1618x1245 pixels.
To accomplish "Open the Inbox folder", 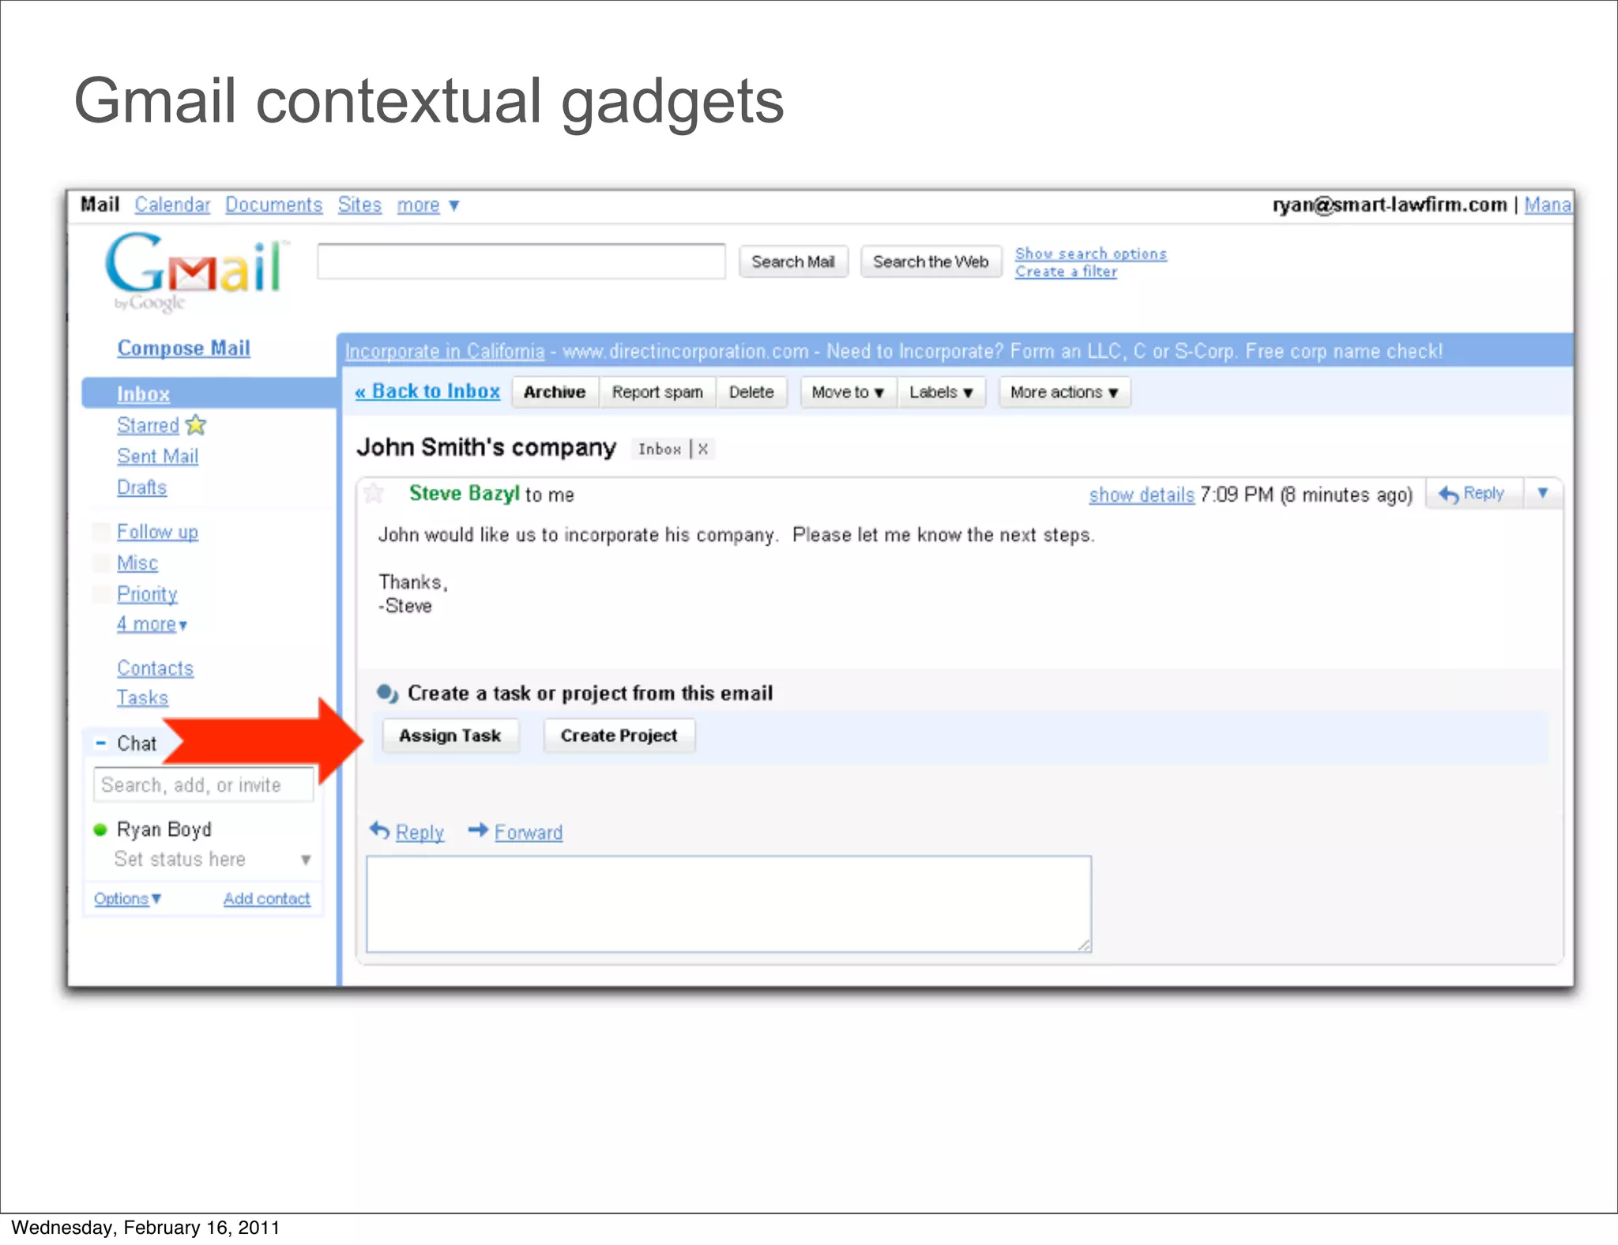I will (x=143, y=394).
